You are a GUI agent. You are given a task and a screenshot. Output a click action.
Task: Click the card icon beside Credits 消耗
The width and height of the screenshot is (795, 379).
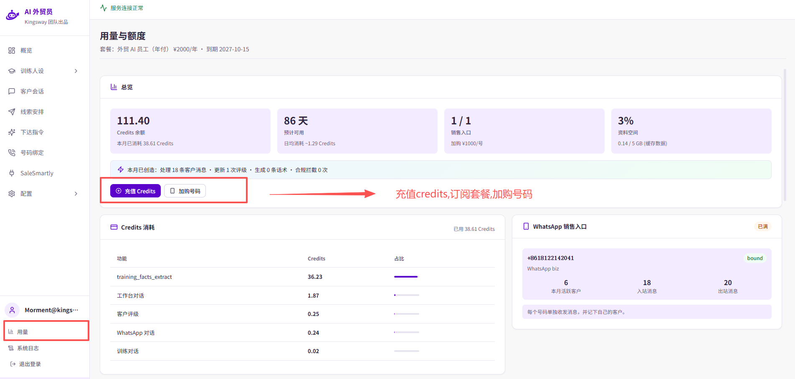click(x=114, y=227)
